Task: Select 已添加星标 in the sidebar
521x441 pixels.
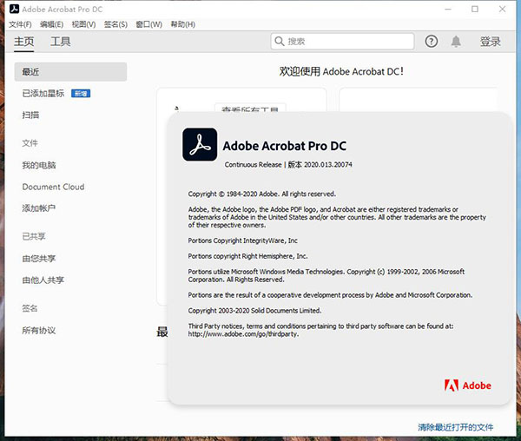Action: point(43,94)
